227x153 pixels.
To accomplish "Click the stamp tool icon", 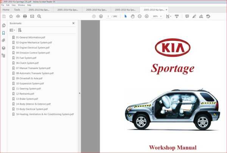I will click(208, 16).
